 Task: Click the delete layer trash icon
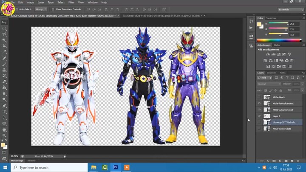point(298,161)
